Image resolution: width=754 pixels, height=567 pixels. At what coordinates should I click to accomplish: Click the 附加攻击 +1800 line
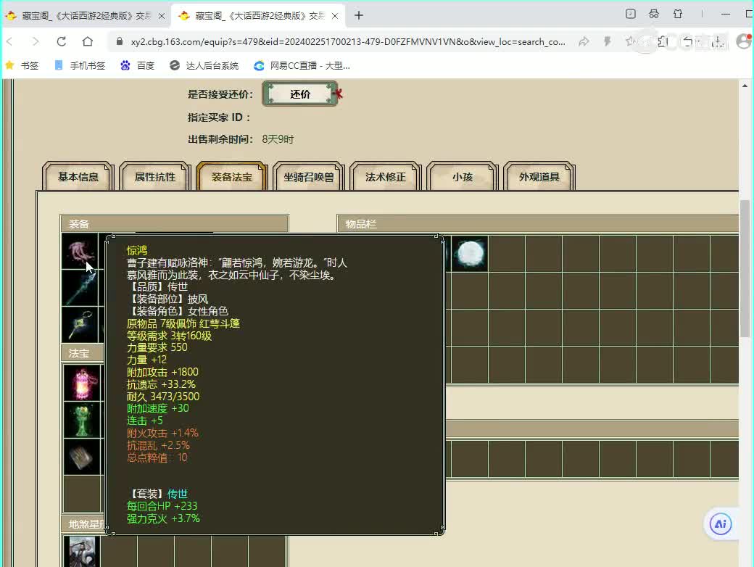tap(162, 372)
